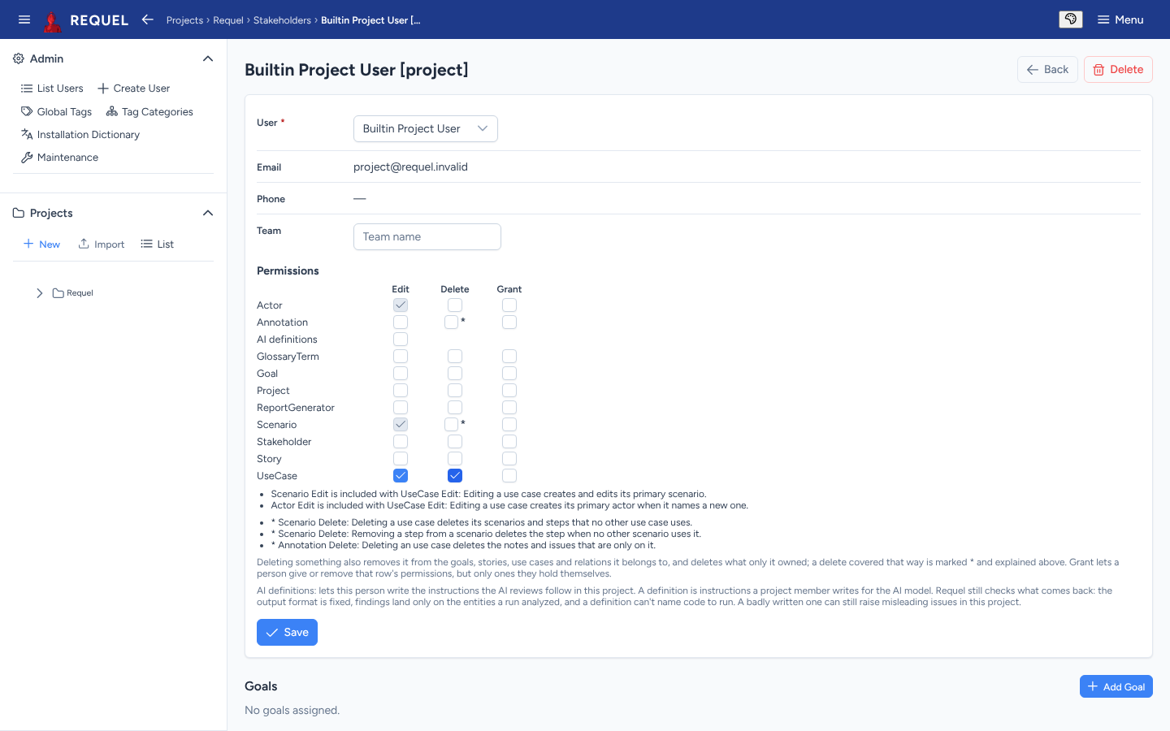Check the Actor Delete permission box
The image size is (1170, 731).
click(455, 305)
